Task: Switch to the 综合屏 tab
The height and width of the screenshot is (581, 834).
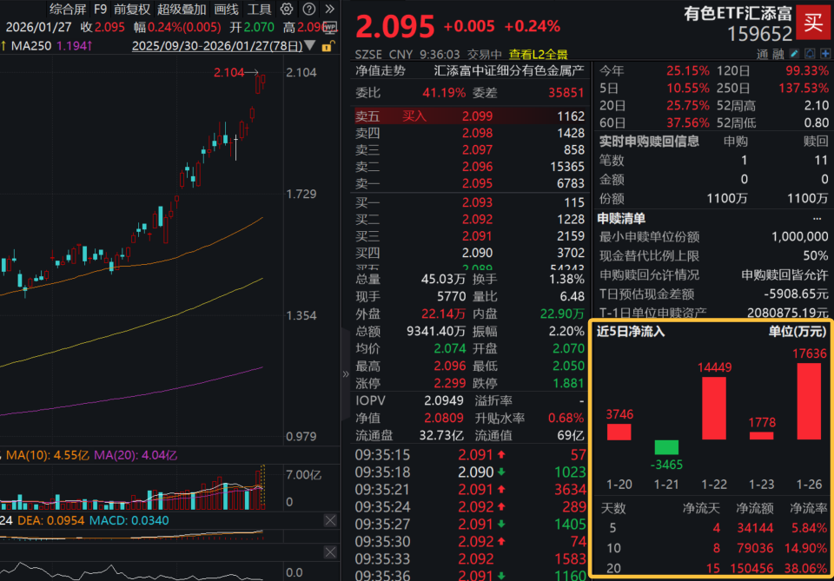Action: (x=68, y=9)
